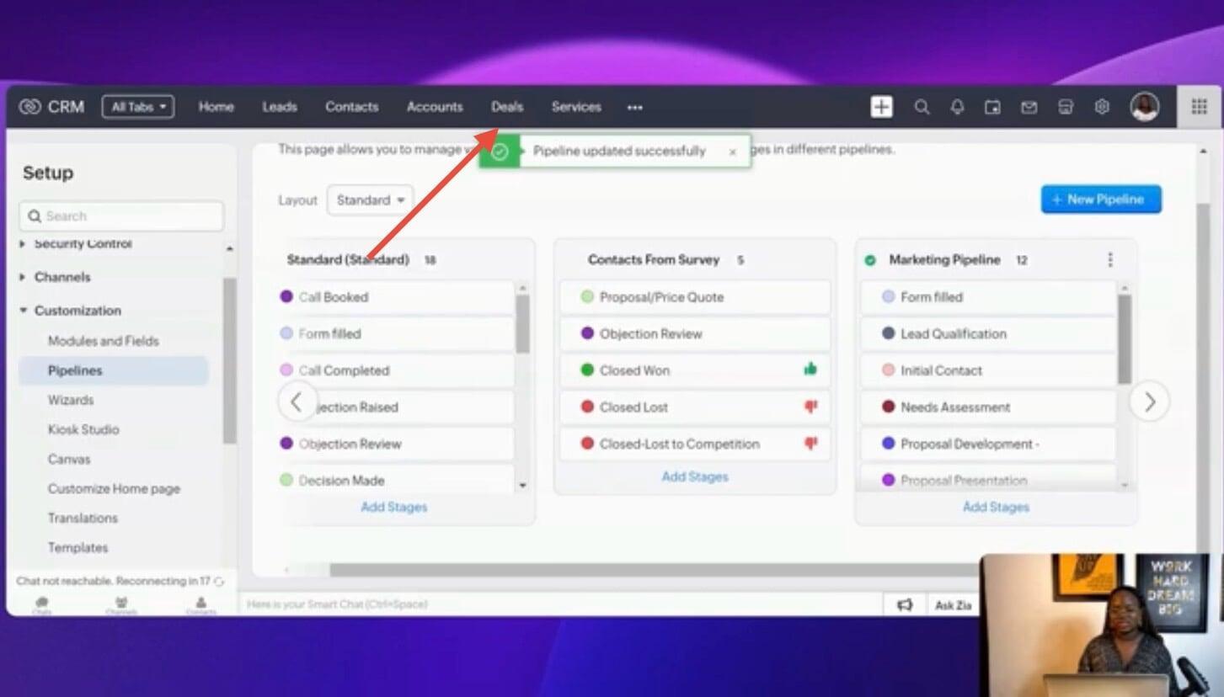Open the calendar icon in top bar

[993, 107]
